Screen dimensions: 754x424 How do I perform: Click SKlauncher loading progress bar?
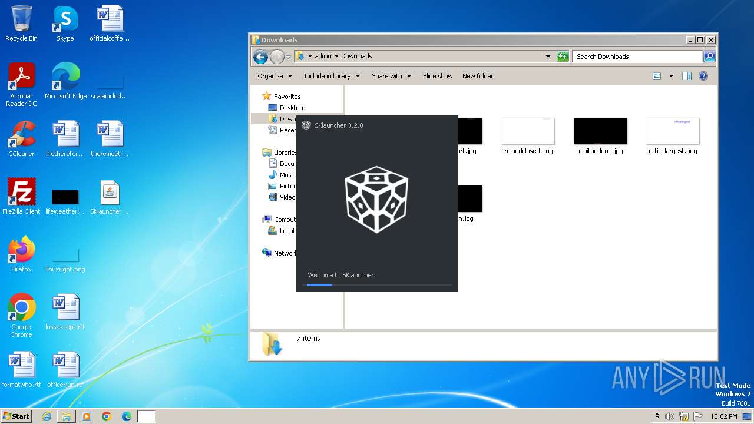[377, 285]
